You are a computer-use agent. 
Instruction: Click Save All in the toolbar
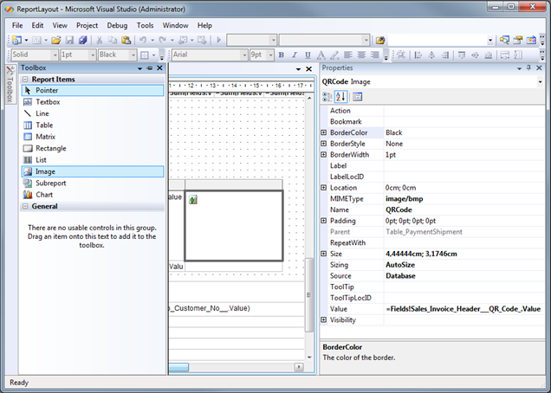(83, 40)
